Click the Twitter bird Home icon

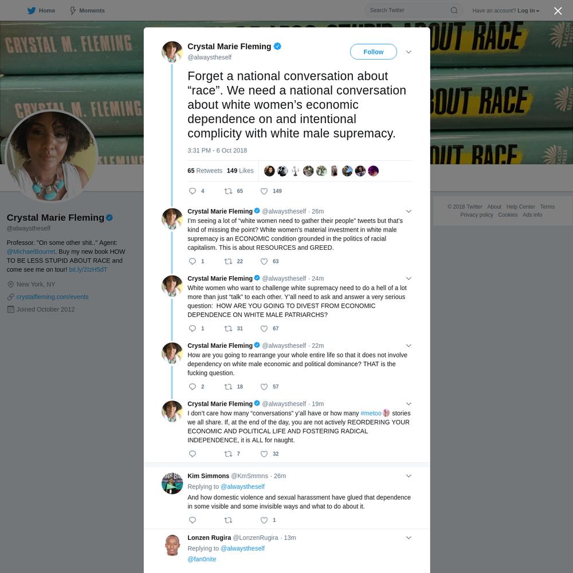32,10
